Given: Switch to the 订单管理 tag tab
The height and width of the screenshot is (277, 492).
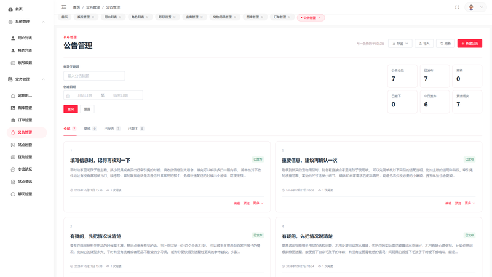Looking at the screenshot, I should click(x=280, y=17).
